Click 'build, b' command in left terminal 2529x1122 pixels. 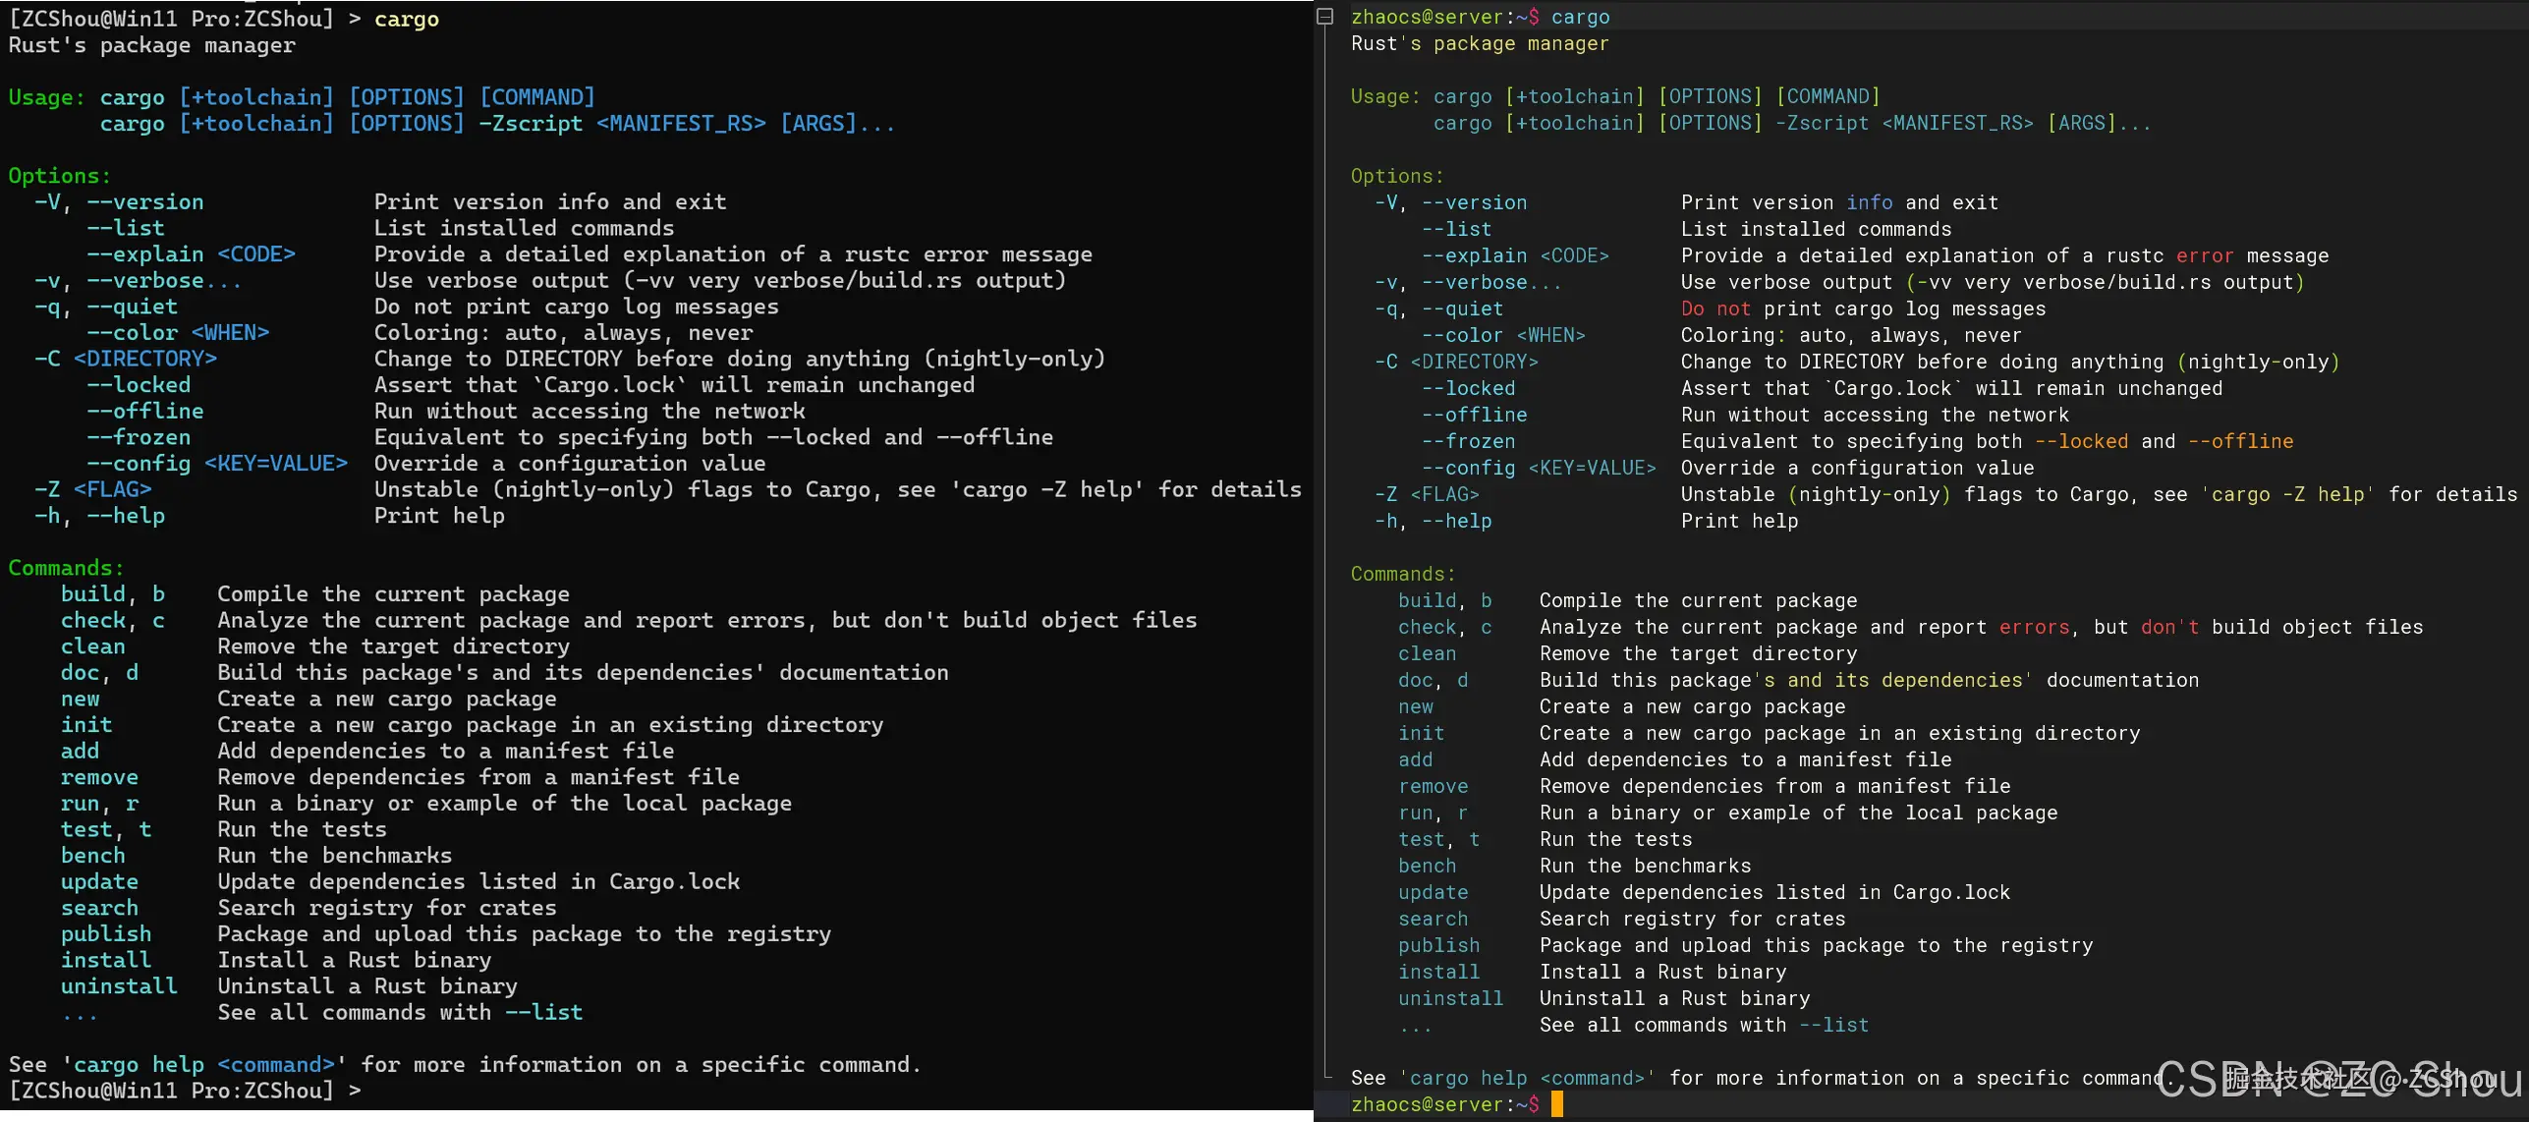pyautogui.click(x=112, y=594)
